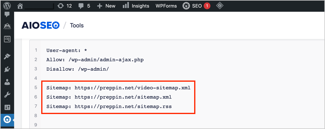The image size is (325, 129).
Task: Click the diamond icon after SEO
Action: point(220,6)
